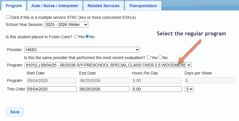This screenshot has height=121, width=239.
Task: Open the Related Services tab
Action: (103, 6)
